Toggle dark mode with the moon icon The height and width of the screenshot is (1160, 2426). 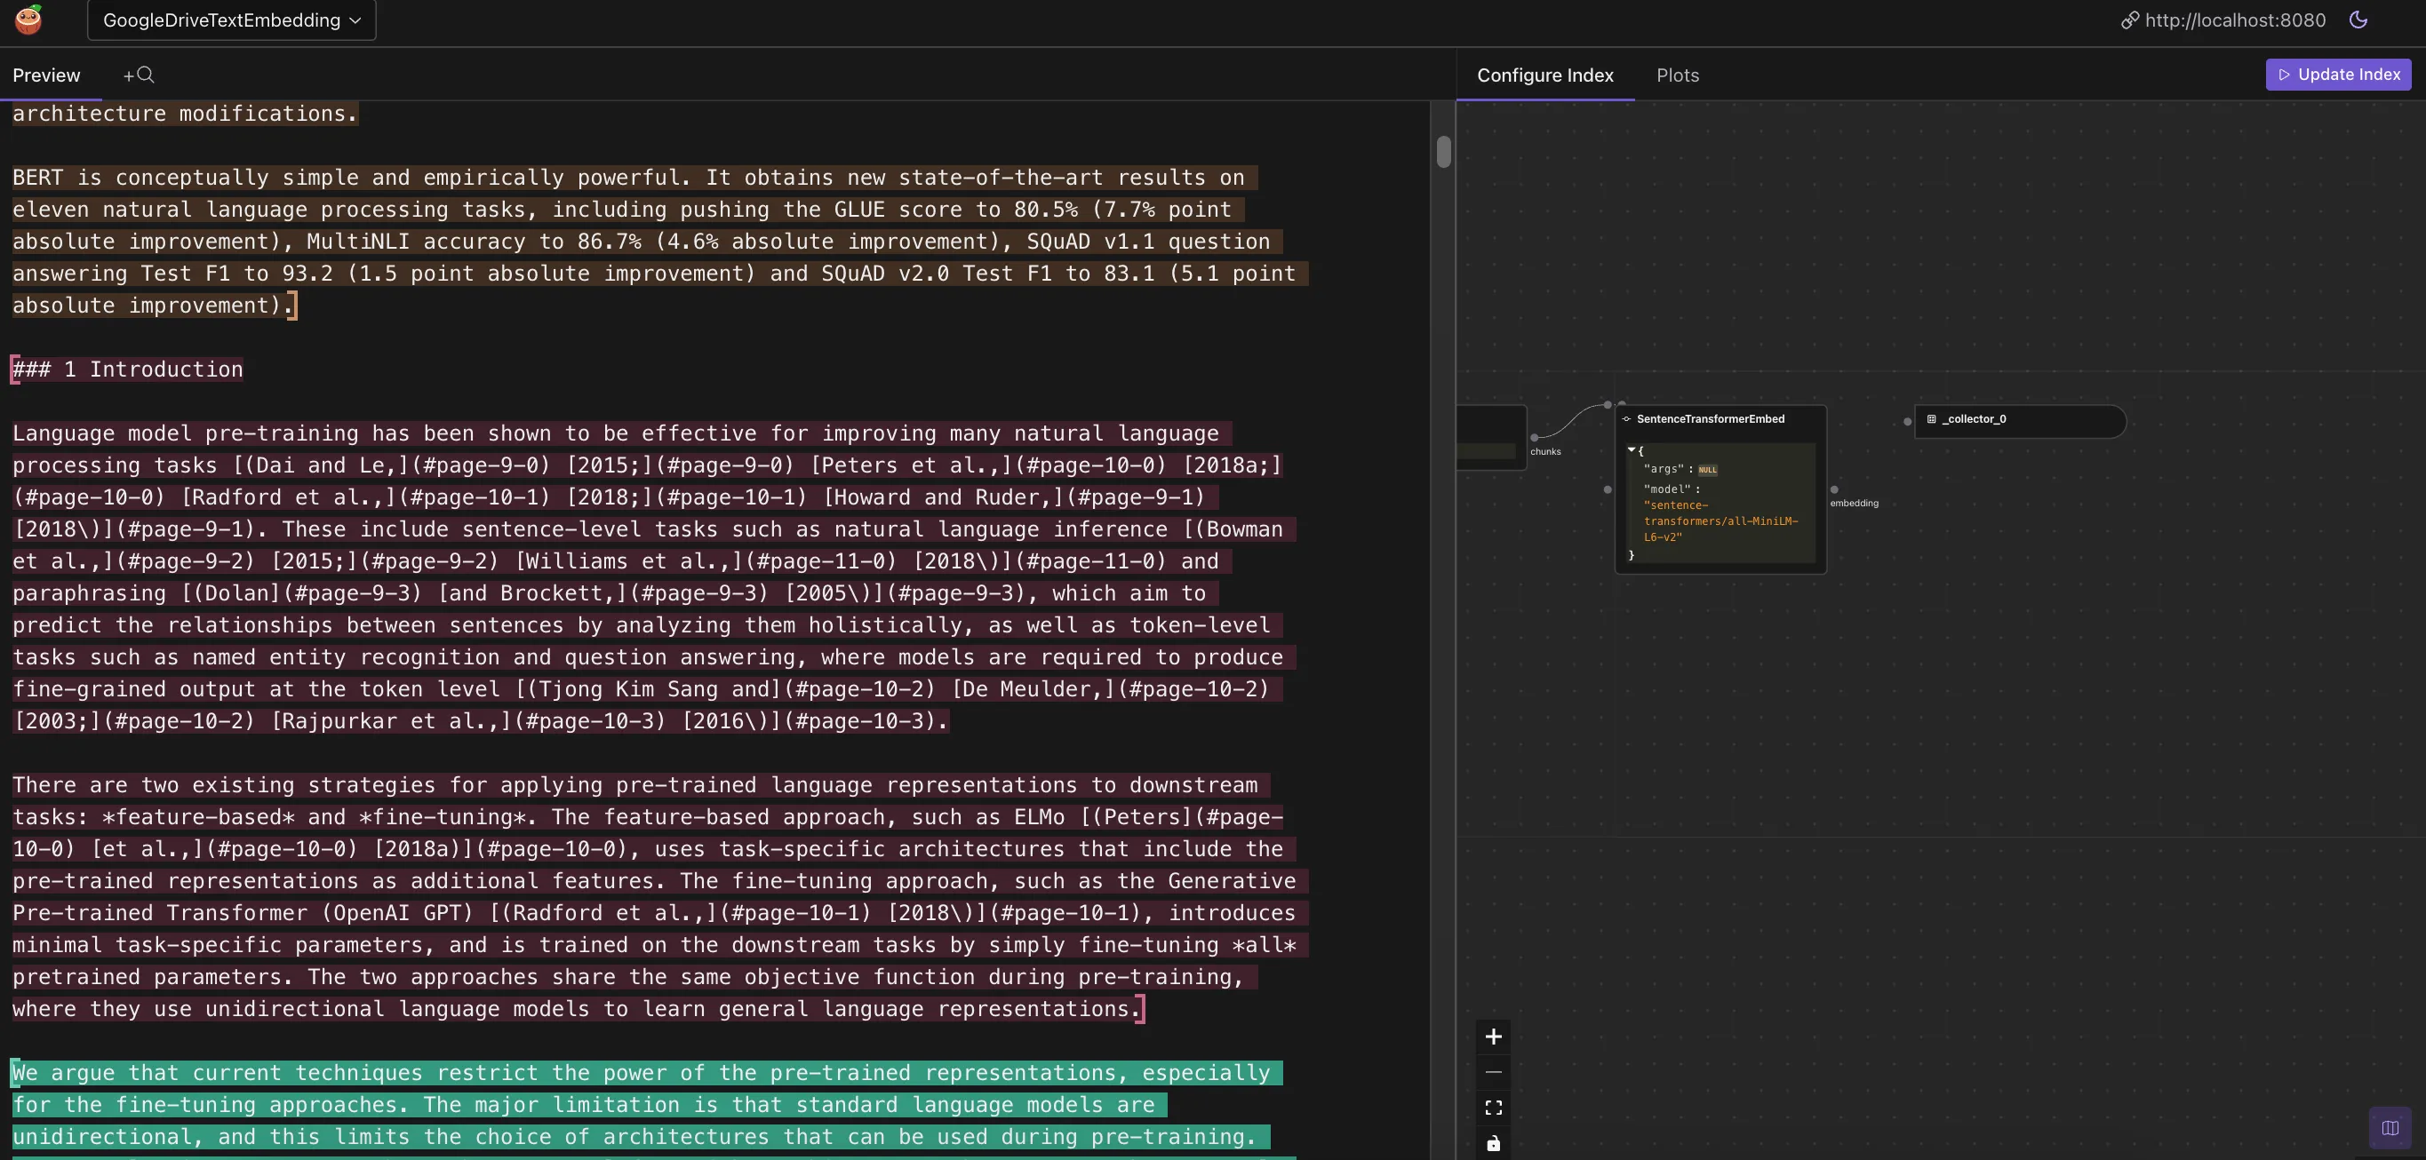tap(2360, 20)
